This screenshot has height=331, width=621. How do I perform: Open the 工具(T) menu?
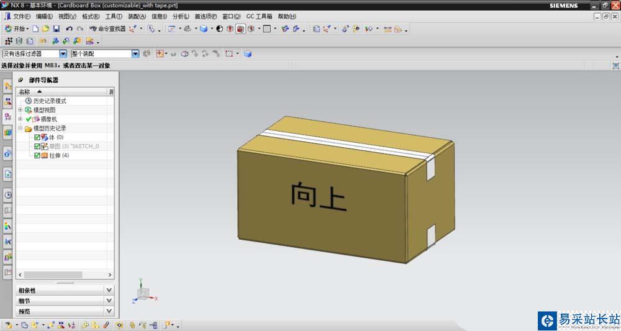pyautogui.click(x=114, y=16)
